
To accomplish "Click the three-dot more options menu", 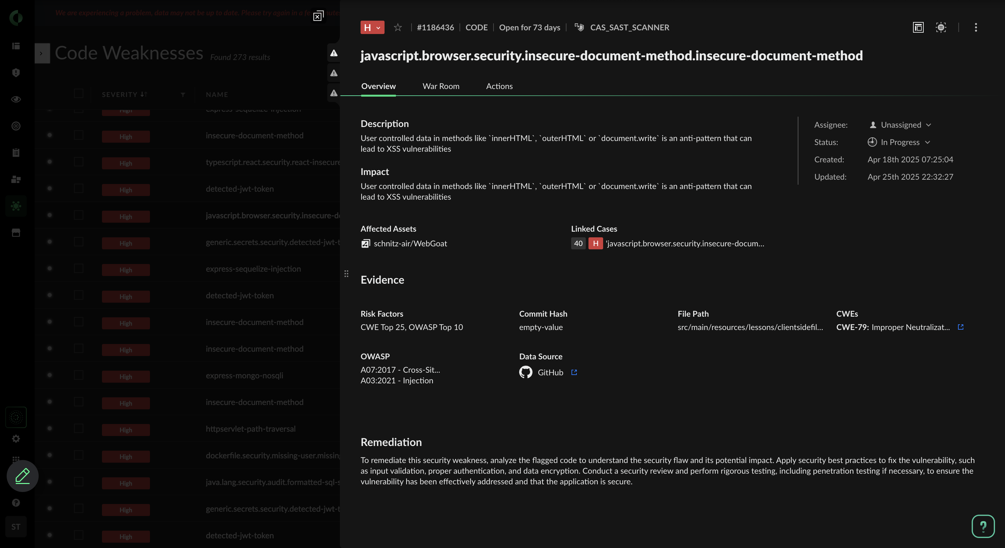I will point(976,27).
